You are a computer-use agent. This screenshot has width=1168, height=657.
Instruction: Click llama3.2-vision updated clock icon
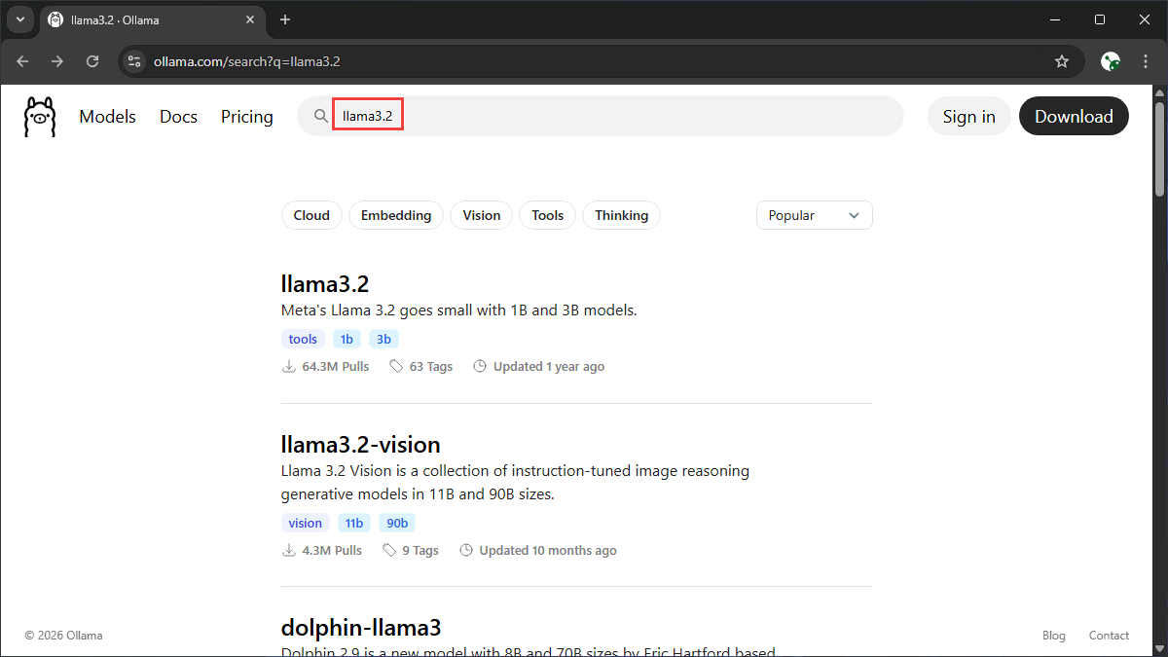click(x=466, y=550)
